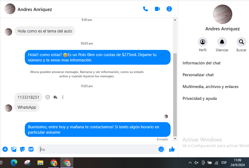Start a voice call with Andres Anriquez
This screenshot has height=168, width=249.
pyautogui.click(x=146, y=9)
